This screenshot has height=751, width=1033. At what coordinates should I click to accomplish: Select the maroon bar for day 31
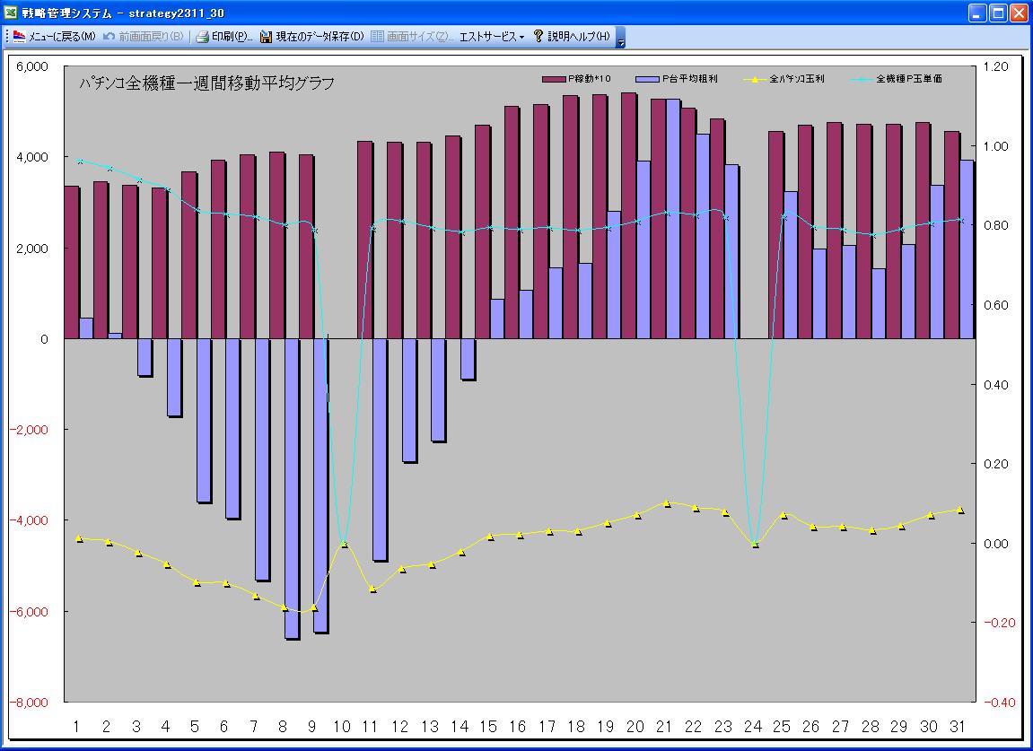[x=952, y=235]
